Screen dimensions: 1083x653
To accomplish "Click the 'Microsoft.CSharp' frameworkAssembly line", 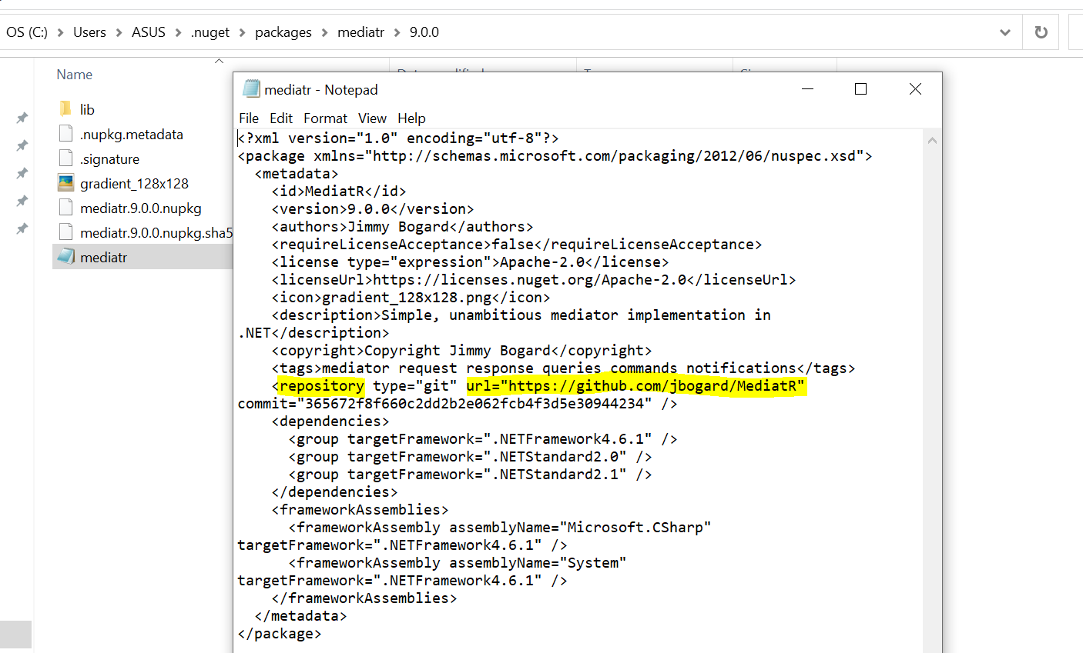I will pyautogui.click(x=500, y=528).
